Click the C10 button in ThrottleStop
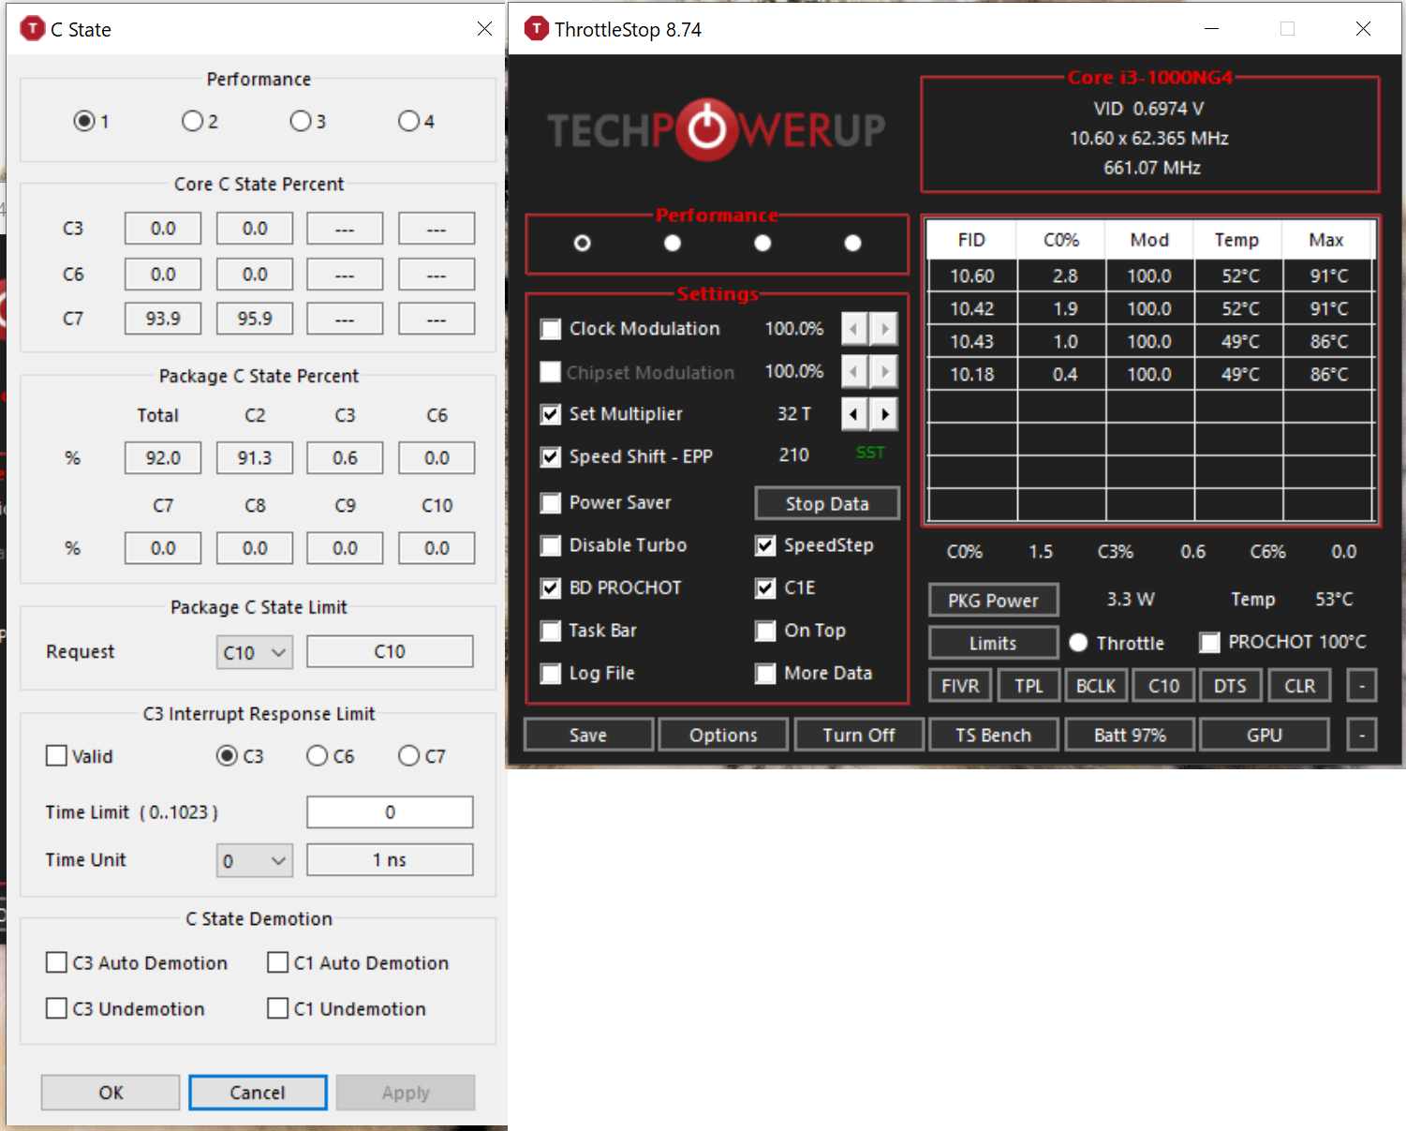 (1164, 686)
